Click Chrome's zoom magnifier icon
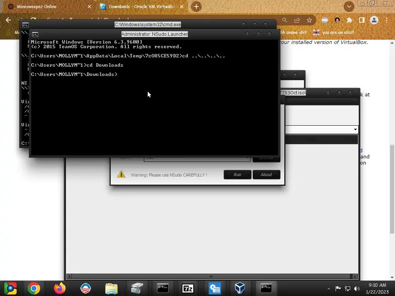This screenshot has height=296, width=395. 284,20
